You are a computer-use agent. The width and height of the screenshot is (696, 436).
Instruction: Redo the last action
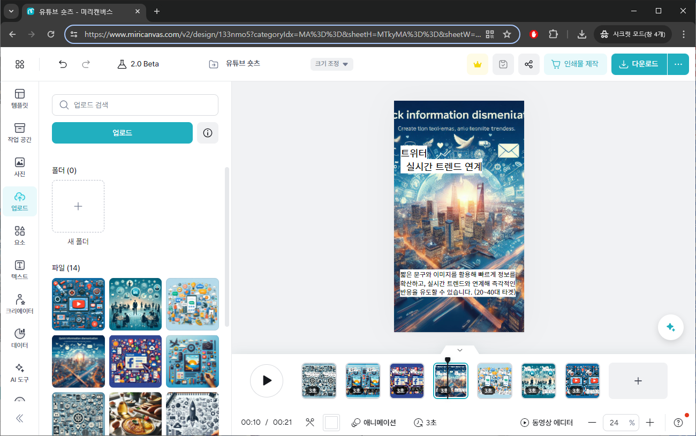(86, 64)
